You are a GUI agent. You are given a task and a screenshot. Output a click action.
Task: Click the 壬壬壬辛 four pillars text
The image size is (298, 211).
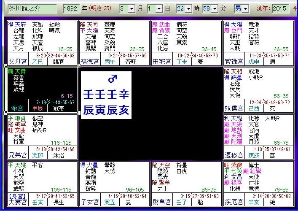[106, 93]
